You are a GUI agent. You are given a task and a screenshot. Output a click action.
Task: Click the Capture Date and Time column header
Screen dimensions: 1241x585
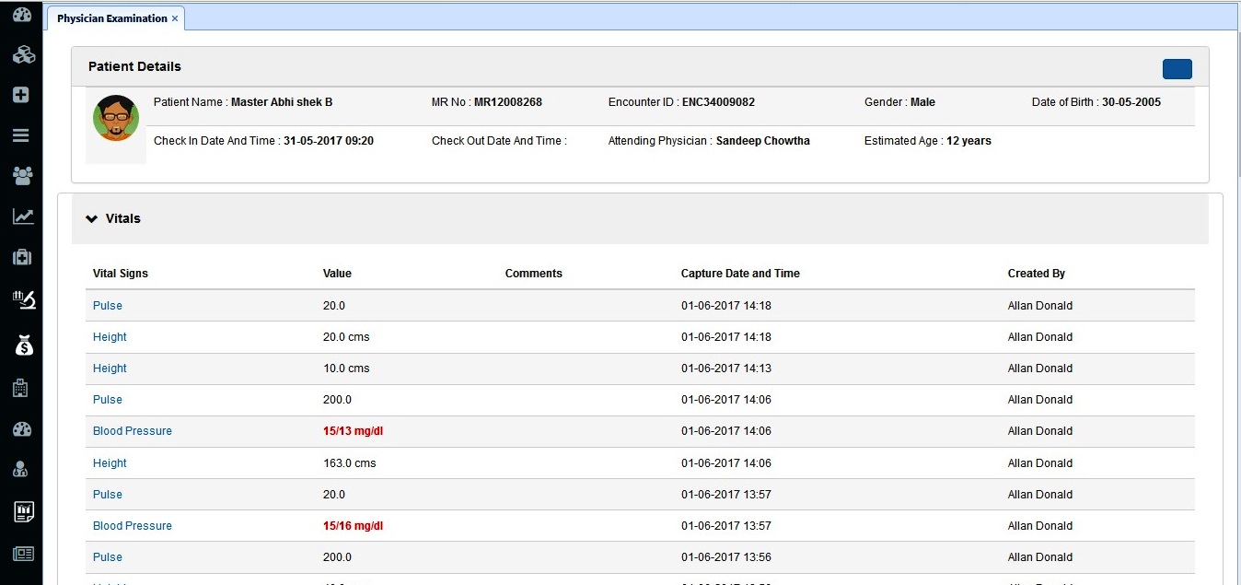[740, 274]
